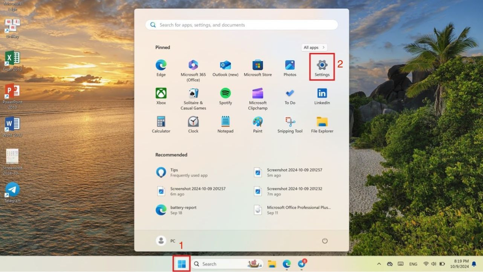The image size is (483, 272).
Task: Click the PC user account profile
Action: [x=166, y=241]
